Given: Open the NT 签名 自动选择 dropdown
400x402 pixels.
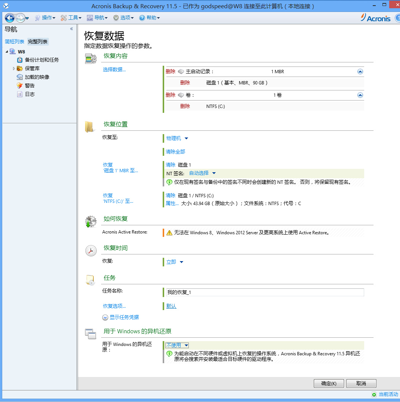Looking at the screenshot, I should 202,173.
